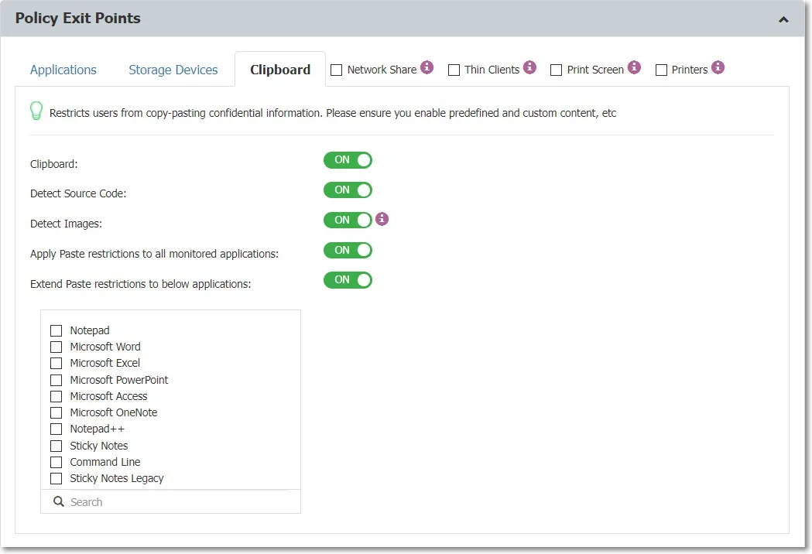
Task: Enable the Thin Clients checkbox
Action: click(454, 70)
